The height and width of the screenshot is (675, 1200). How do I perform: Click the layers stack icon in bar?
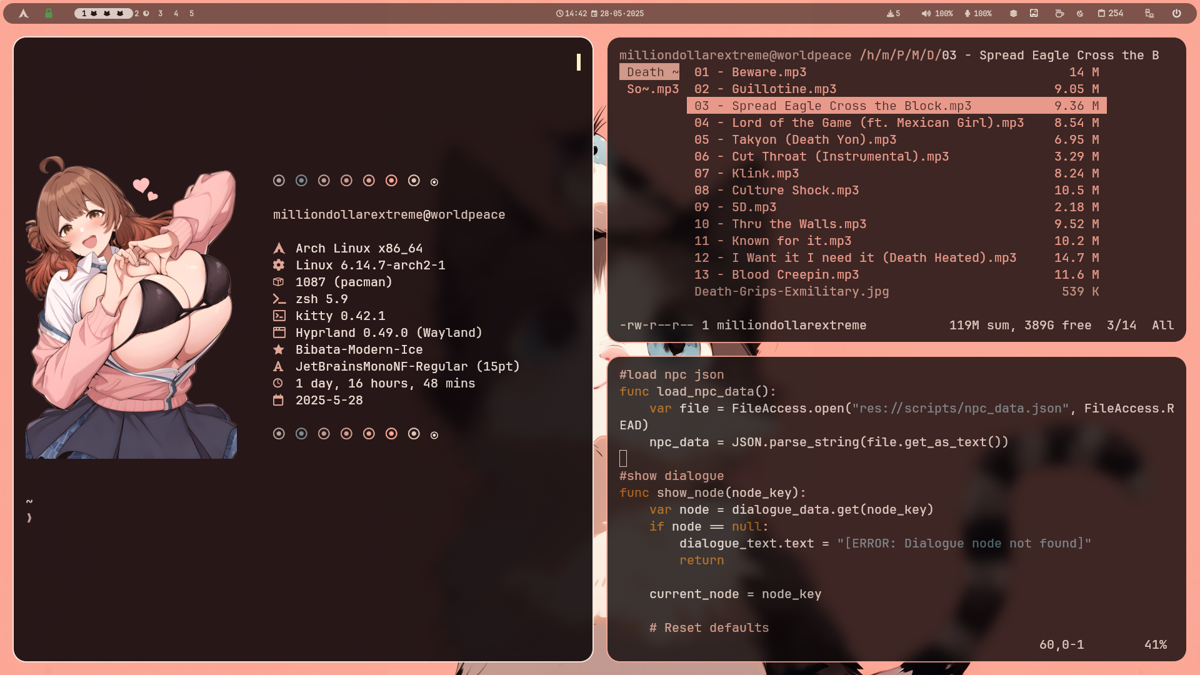point(1013,13)
